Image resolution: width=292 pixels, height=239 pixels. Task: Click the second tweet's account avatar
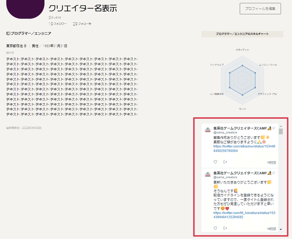coord(208,174)
